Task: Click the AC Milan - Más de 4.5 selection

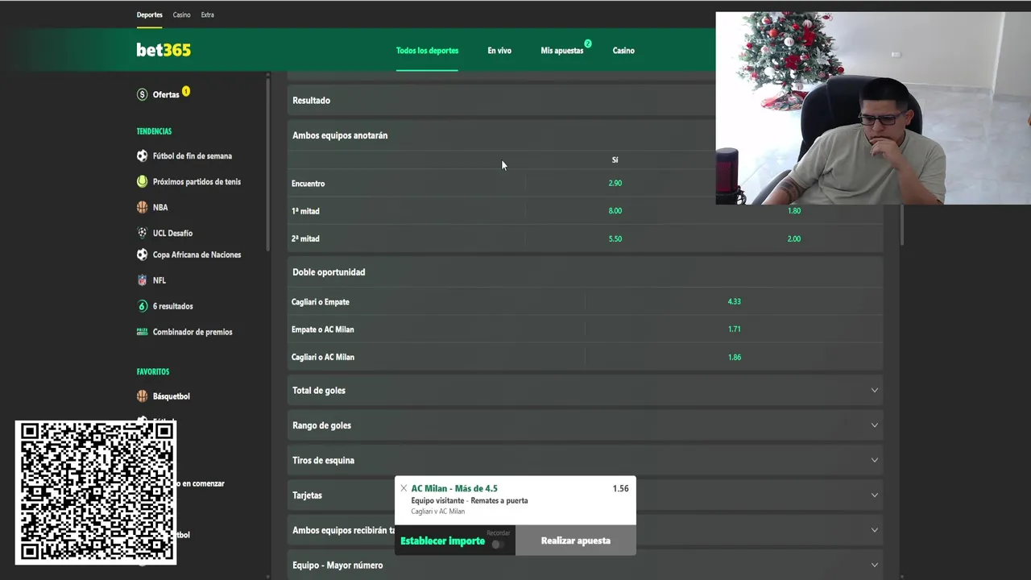Action: coord(454,488)
